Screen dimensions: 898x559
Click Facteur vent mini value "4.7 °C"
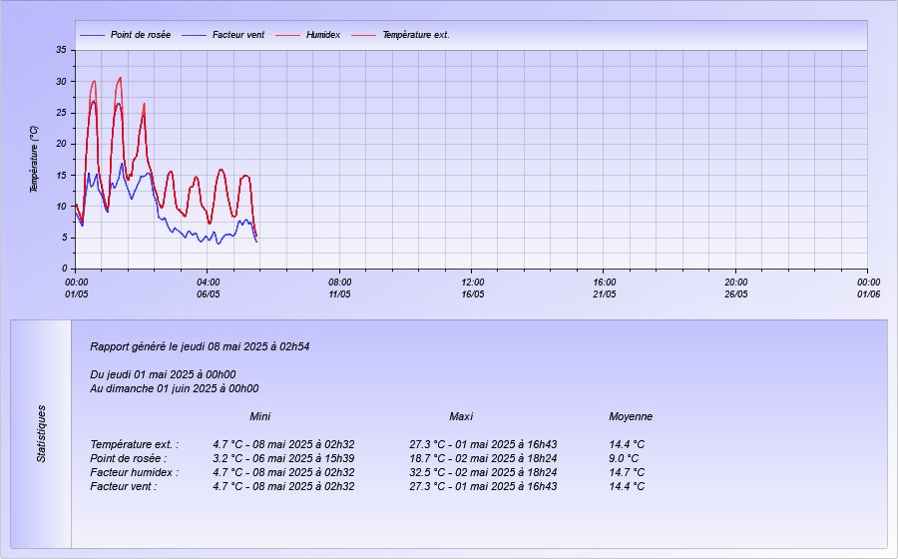coord(283,486)
